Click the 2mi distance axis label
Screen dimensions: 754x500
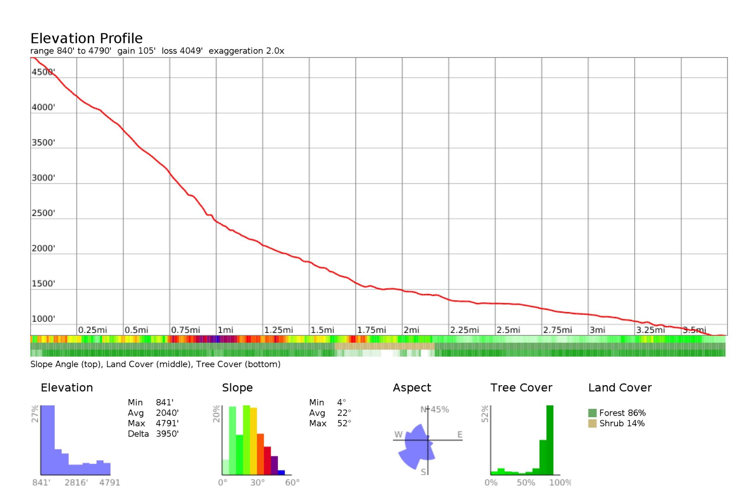[x=411, y=330]
